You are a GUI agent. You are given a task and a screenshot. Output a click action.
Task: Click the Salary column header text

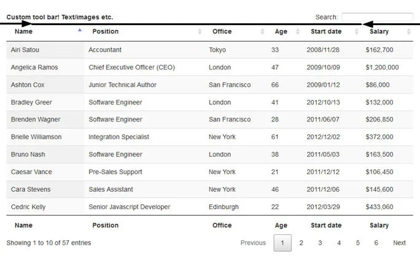pos(379,31)
